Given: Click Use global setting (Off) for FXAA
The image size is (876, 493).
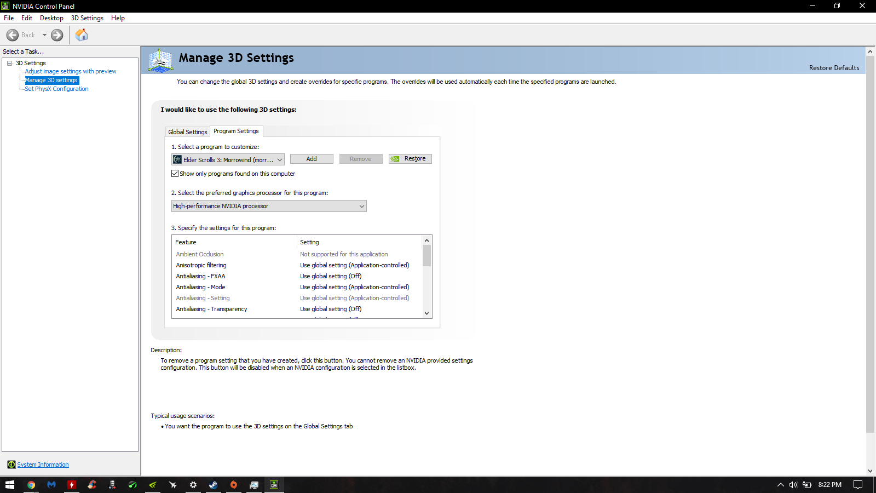Looking at the screenshot, I should [331, 276].
